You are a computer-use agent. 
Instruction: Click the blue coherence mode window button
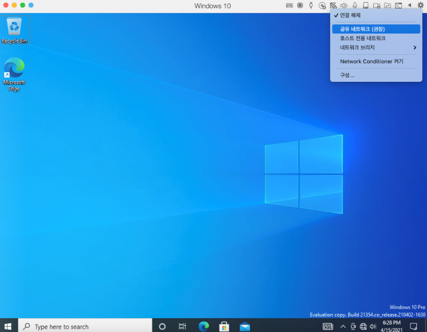click(31, 5)
